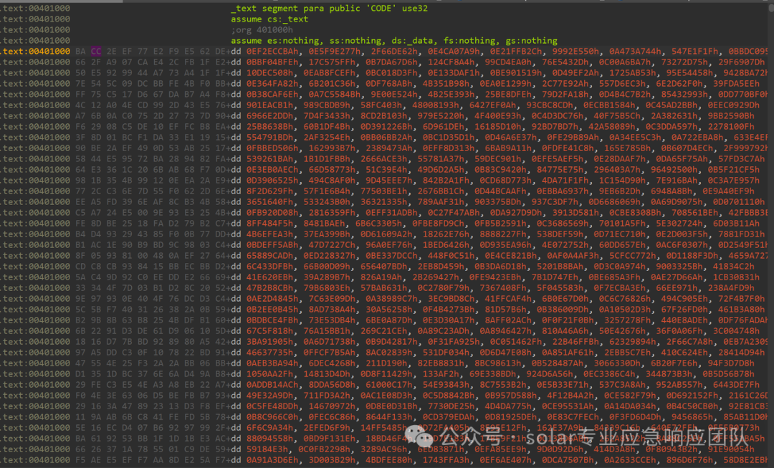Select the value 48008193h

pos(436,105)
